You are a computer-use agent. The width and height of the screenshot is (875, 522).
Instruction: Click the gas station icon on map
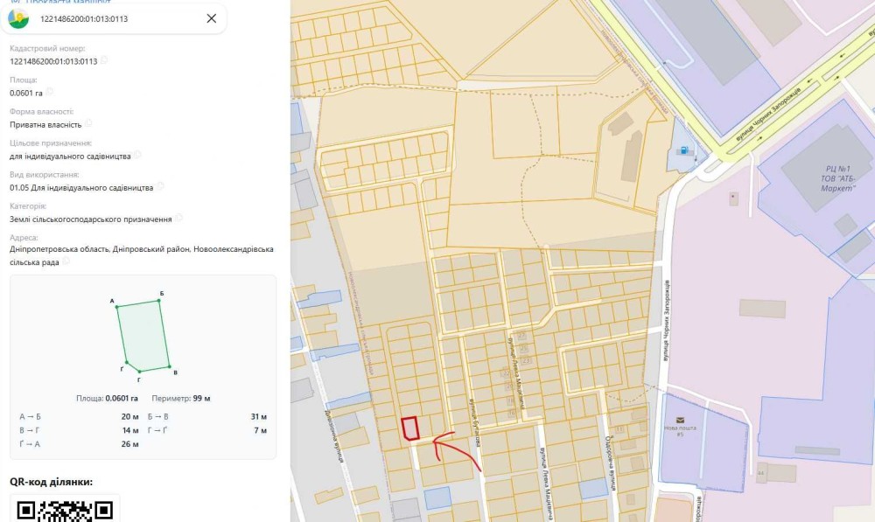click(x=683, y=150)
